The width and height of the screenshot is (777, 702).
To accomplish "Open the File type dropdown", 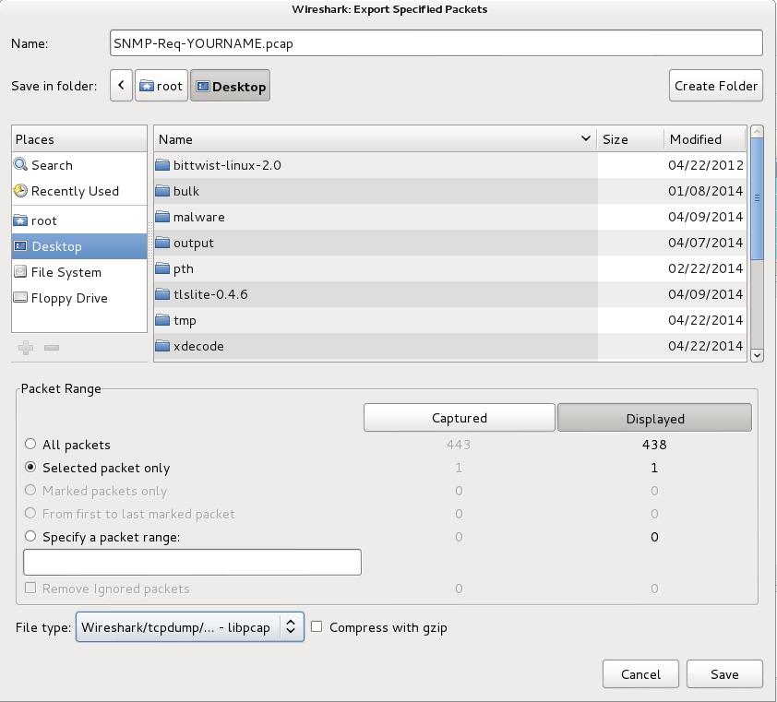I will (190, 627).
